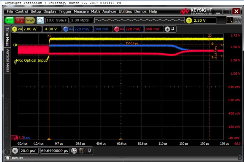244x162 pixels.
Task: Open the Setup menu
Action: click(36, 12)
